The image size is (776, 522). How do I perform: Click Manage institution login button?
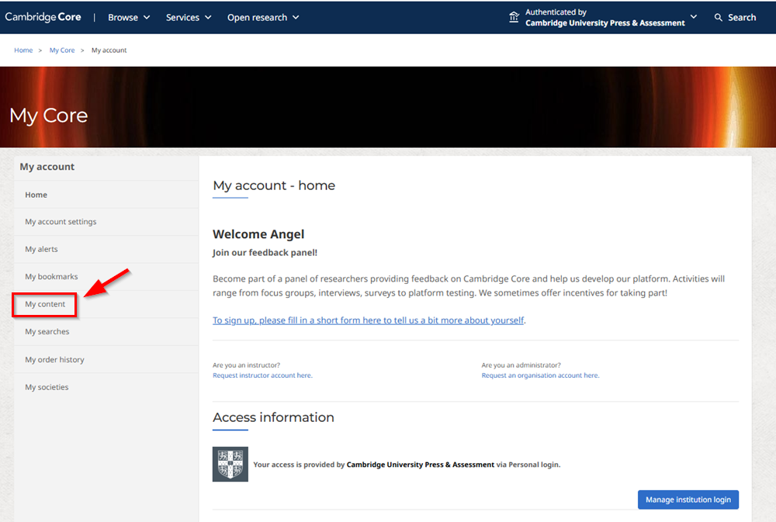pyautogui.click(x=688, y=500)
